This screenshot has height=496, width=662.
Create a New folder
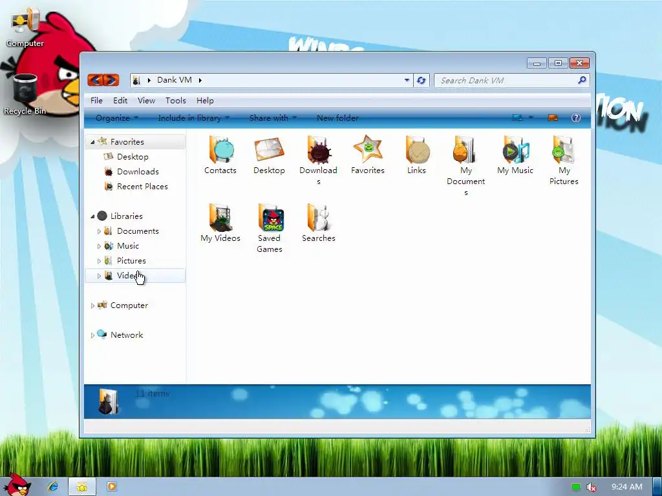click(x=337, y=118)
